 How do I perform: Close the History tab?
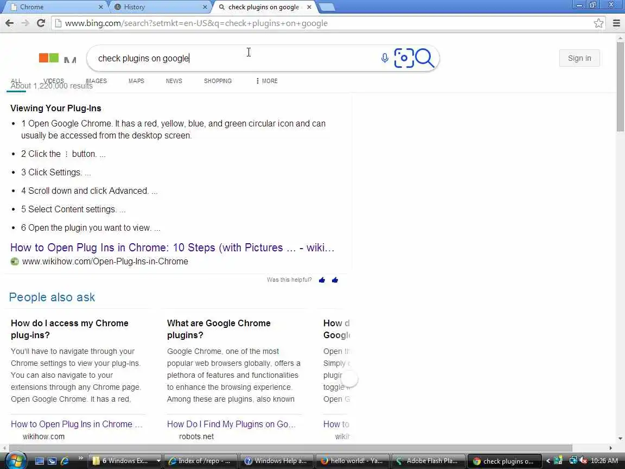point(205,7)
